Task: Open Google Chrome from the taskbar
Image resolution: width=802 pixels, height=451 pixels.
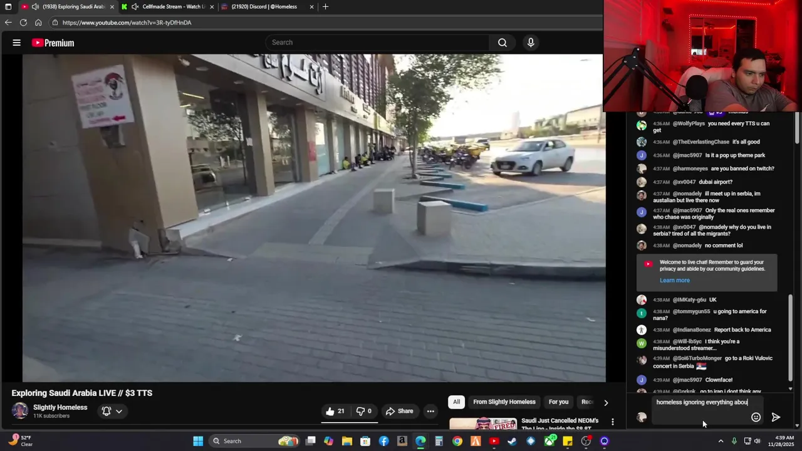Action: (457, 441)
